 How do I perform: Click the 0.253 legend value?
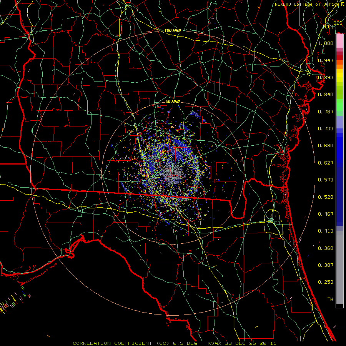pyautogui.click(x=326, y=282)
